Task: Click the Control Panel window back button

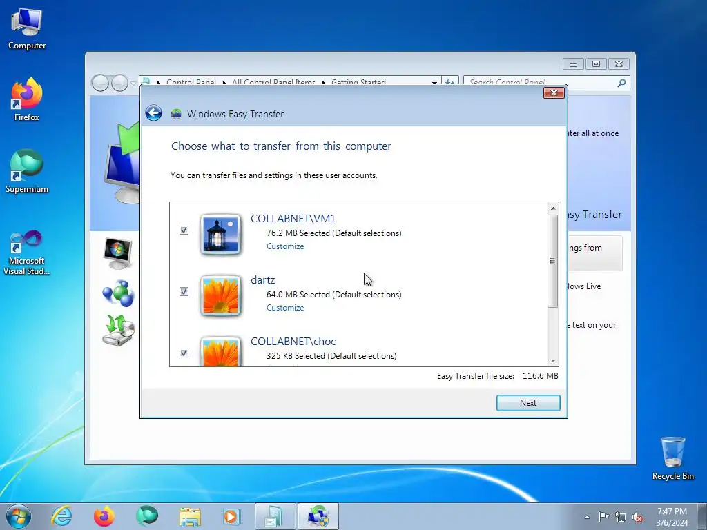Action: [100, 83]
